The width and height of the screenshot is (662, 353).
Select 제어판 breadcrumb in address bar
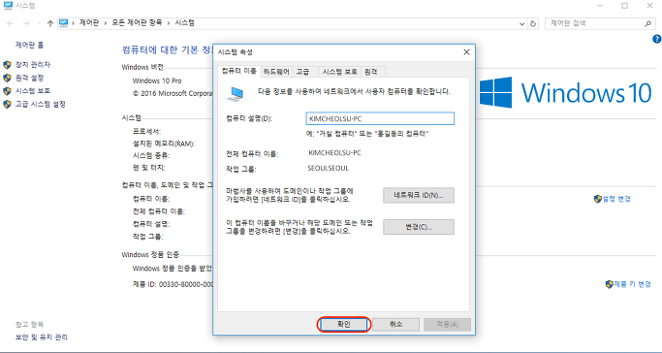coord(88,23)
